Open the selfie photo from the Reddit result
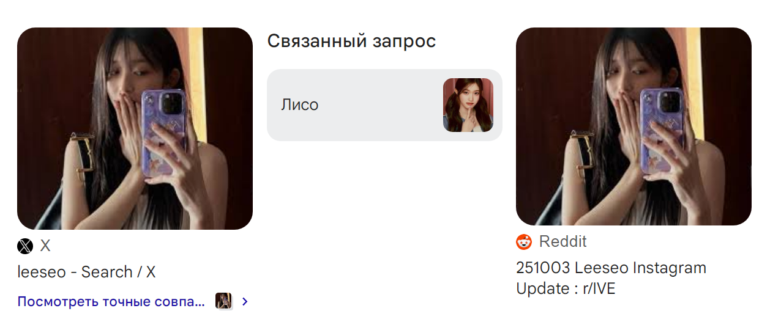The image size is (781, 311). pyautogui.click(x=633, y=126)
